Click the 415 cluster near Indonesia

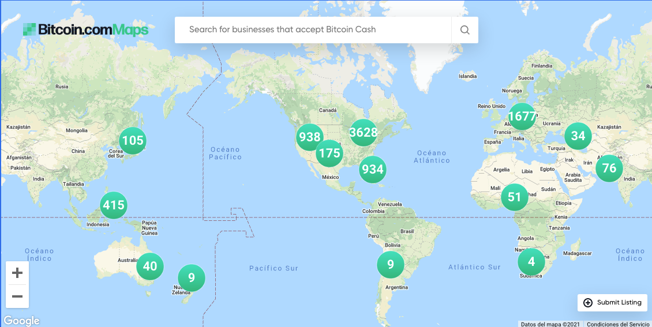click(114, 205)
